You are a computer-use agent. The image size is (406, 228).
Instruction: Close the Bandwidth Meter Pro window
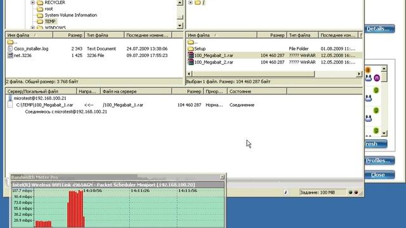222,177
